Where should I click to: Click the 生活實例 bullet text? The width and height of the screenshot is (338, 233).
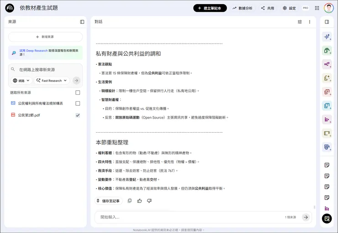coord(105,82)
